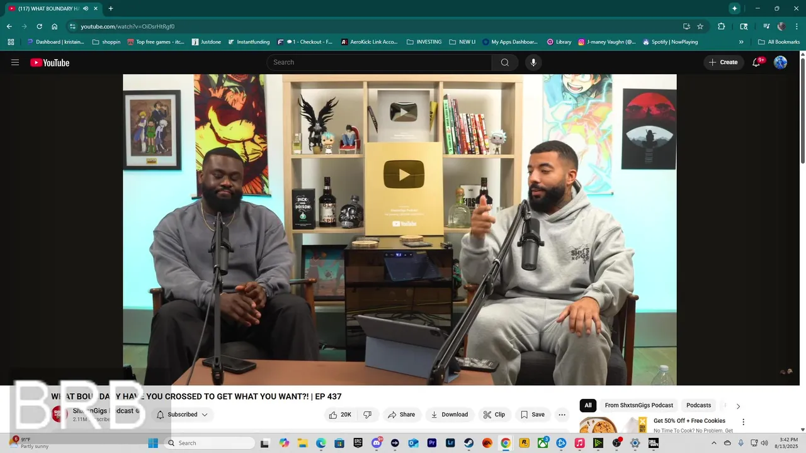Viewport: 806px width, 453px height.
Task: Launch Premiere Pro from taskbar
Action: coord(432,443)
